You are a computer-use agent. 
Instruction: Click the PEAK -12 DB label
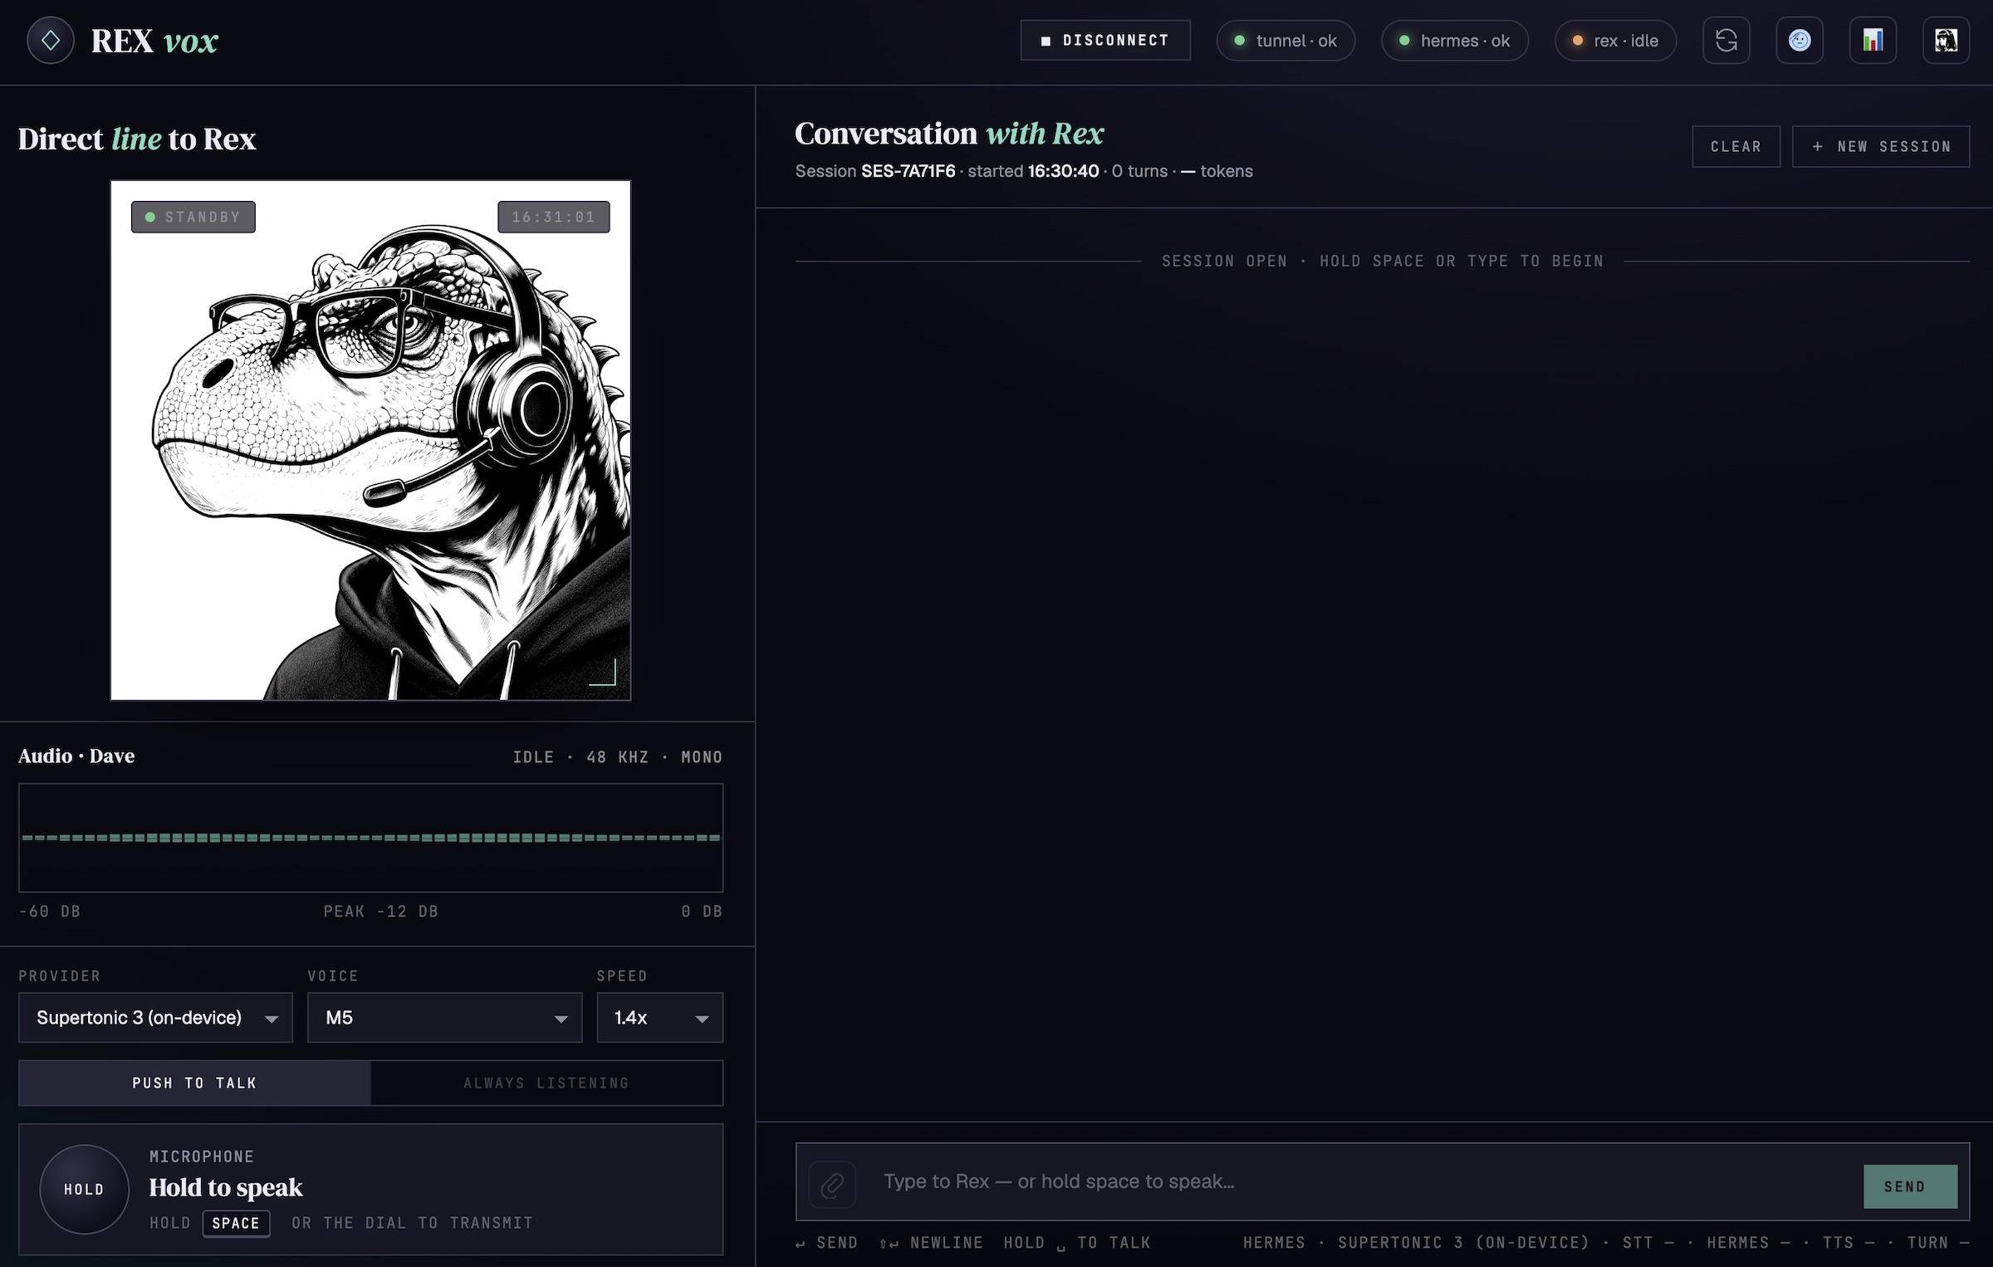click(380, 912)
